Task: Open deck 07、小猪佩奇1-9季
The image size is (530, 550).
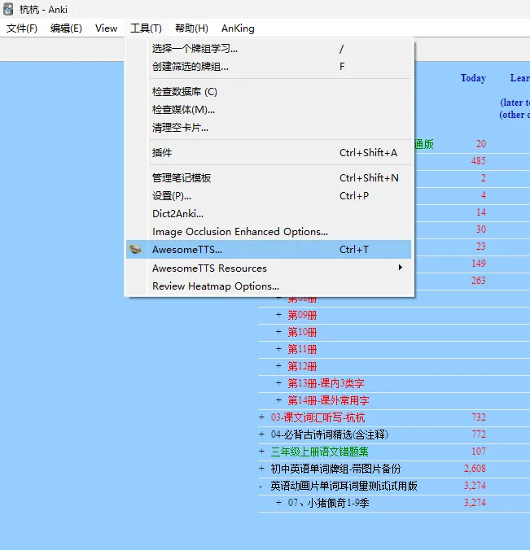Action: click(329, 503)
